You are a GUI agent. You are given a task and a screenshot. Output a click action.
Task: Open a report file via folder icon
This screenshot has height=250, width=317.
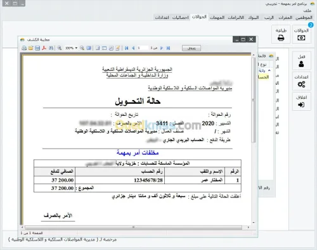(x=31, y=48)
